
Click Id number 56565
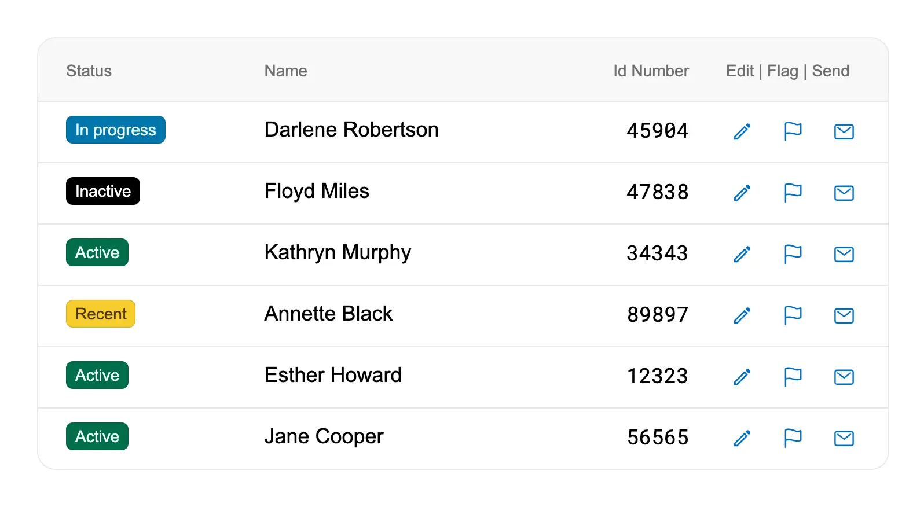(x=658, y=437)
